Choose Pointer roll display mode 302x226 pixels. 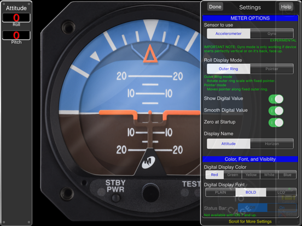coord(272,69)
